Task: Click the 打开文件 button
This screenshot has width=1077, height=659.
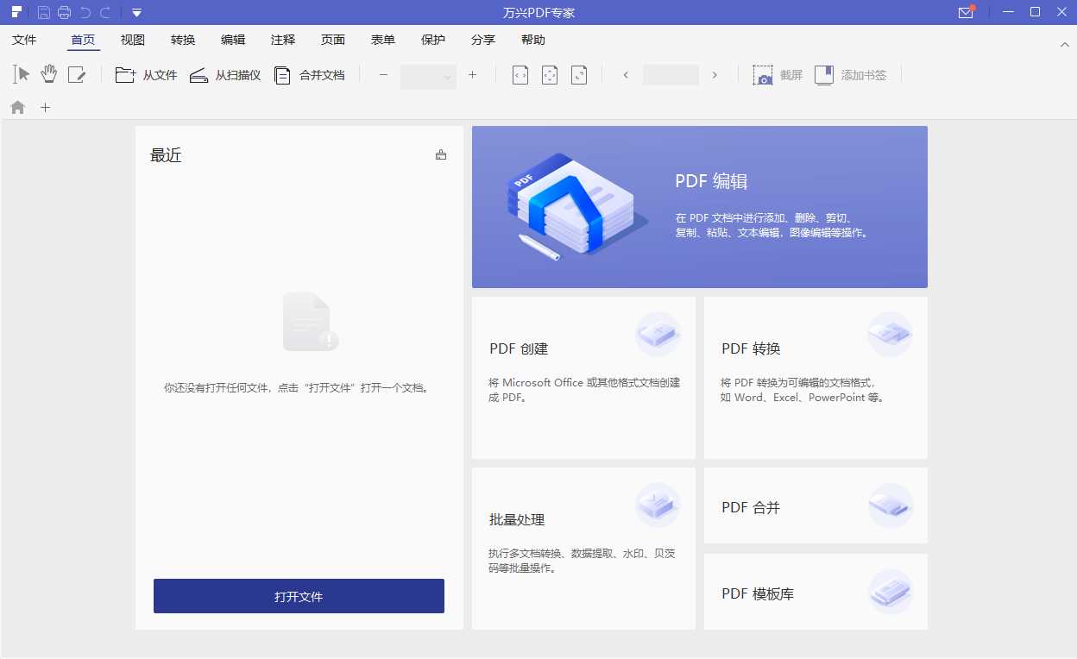Action: click(x=299, y=596)
